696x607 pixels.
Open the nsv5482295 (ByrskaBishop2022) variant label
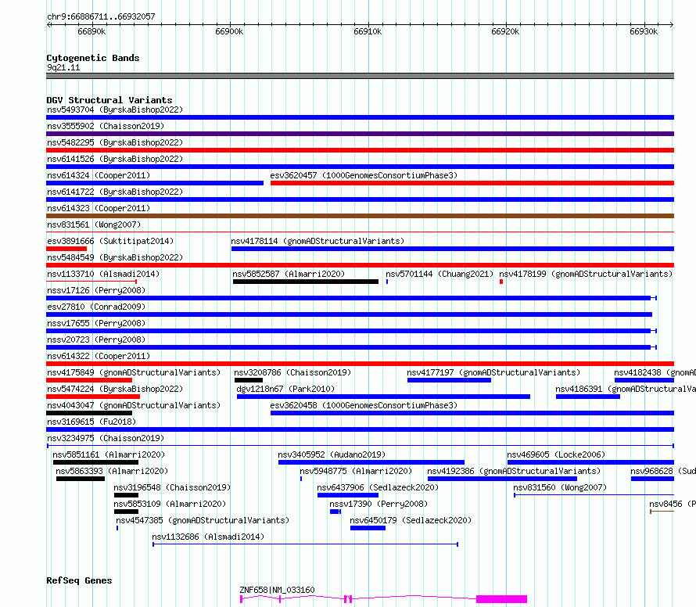click(x=115, y=142)
